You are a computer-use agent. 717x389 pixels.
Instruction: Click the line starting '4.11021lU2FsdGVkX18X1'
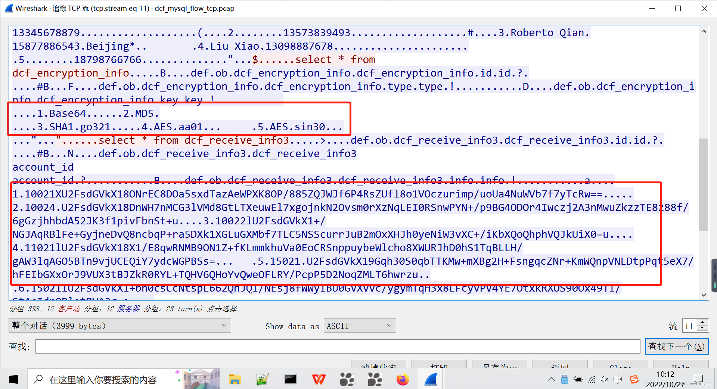267,248
